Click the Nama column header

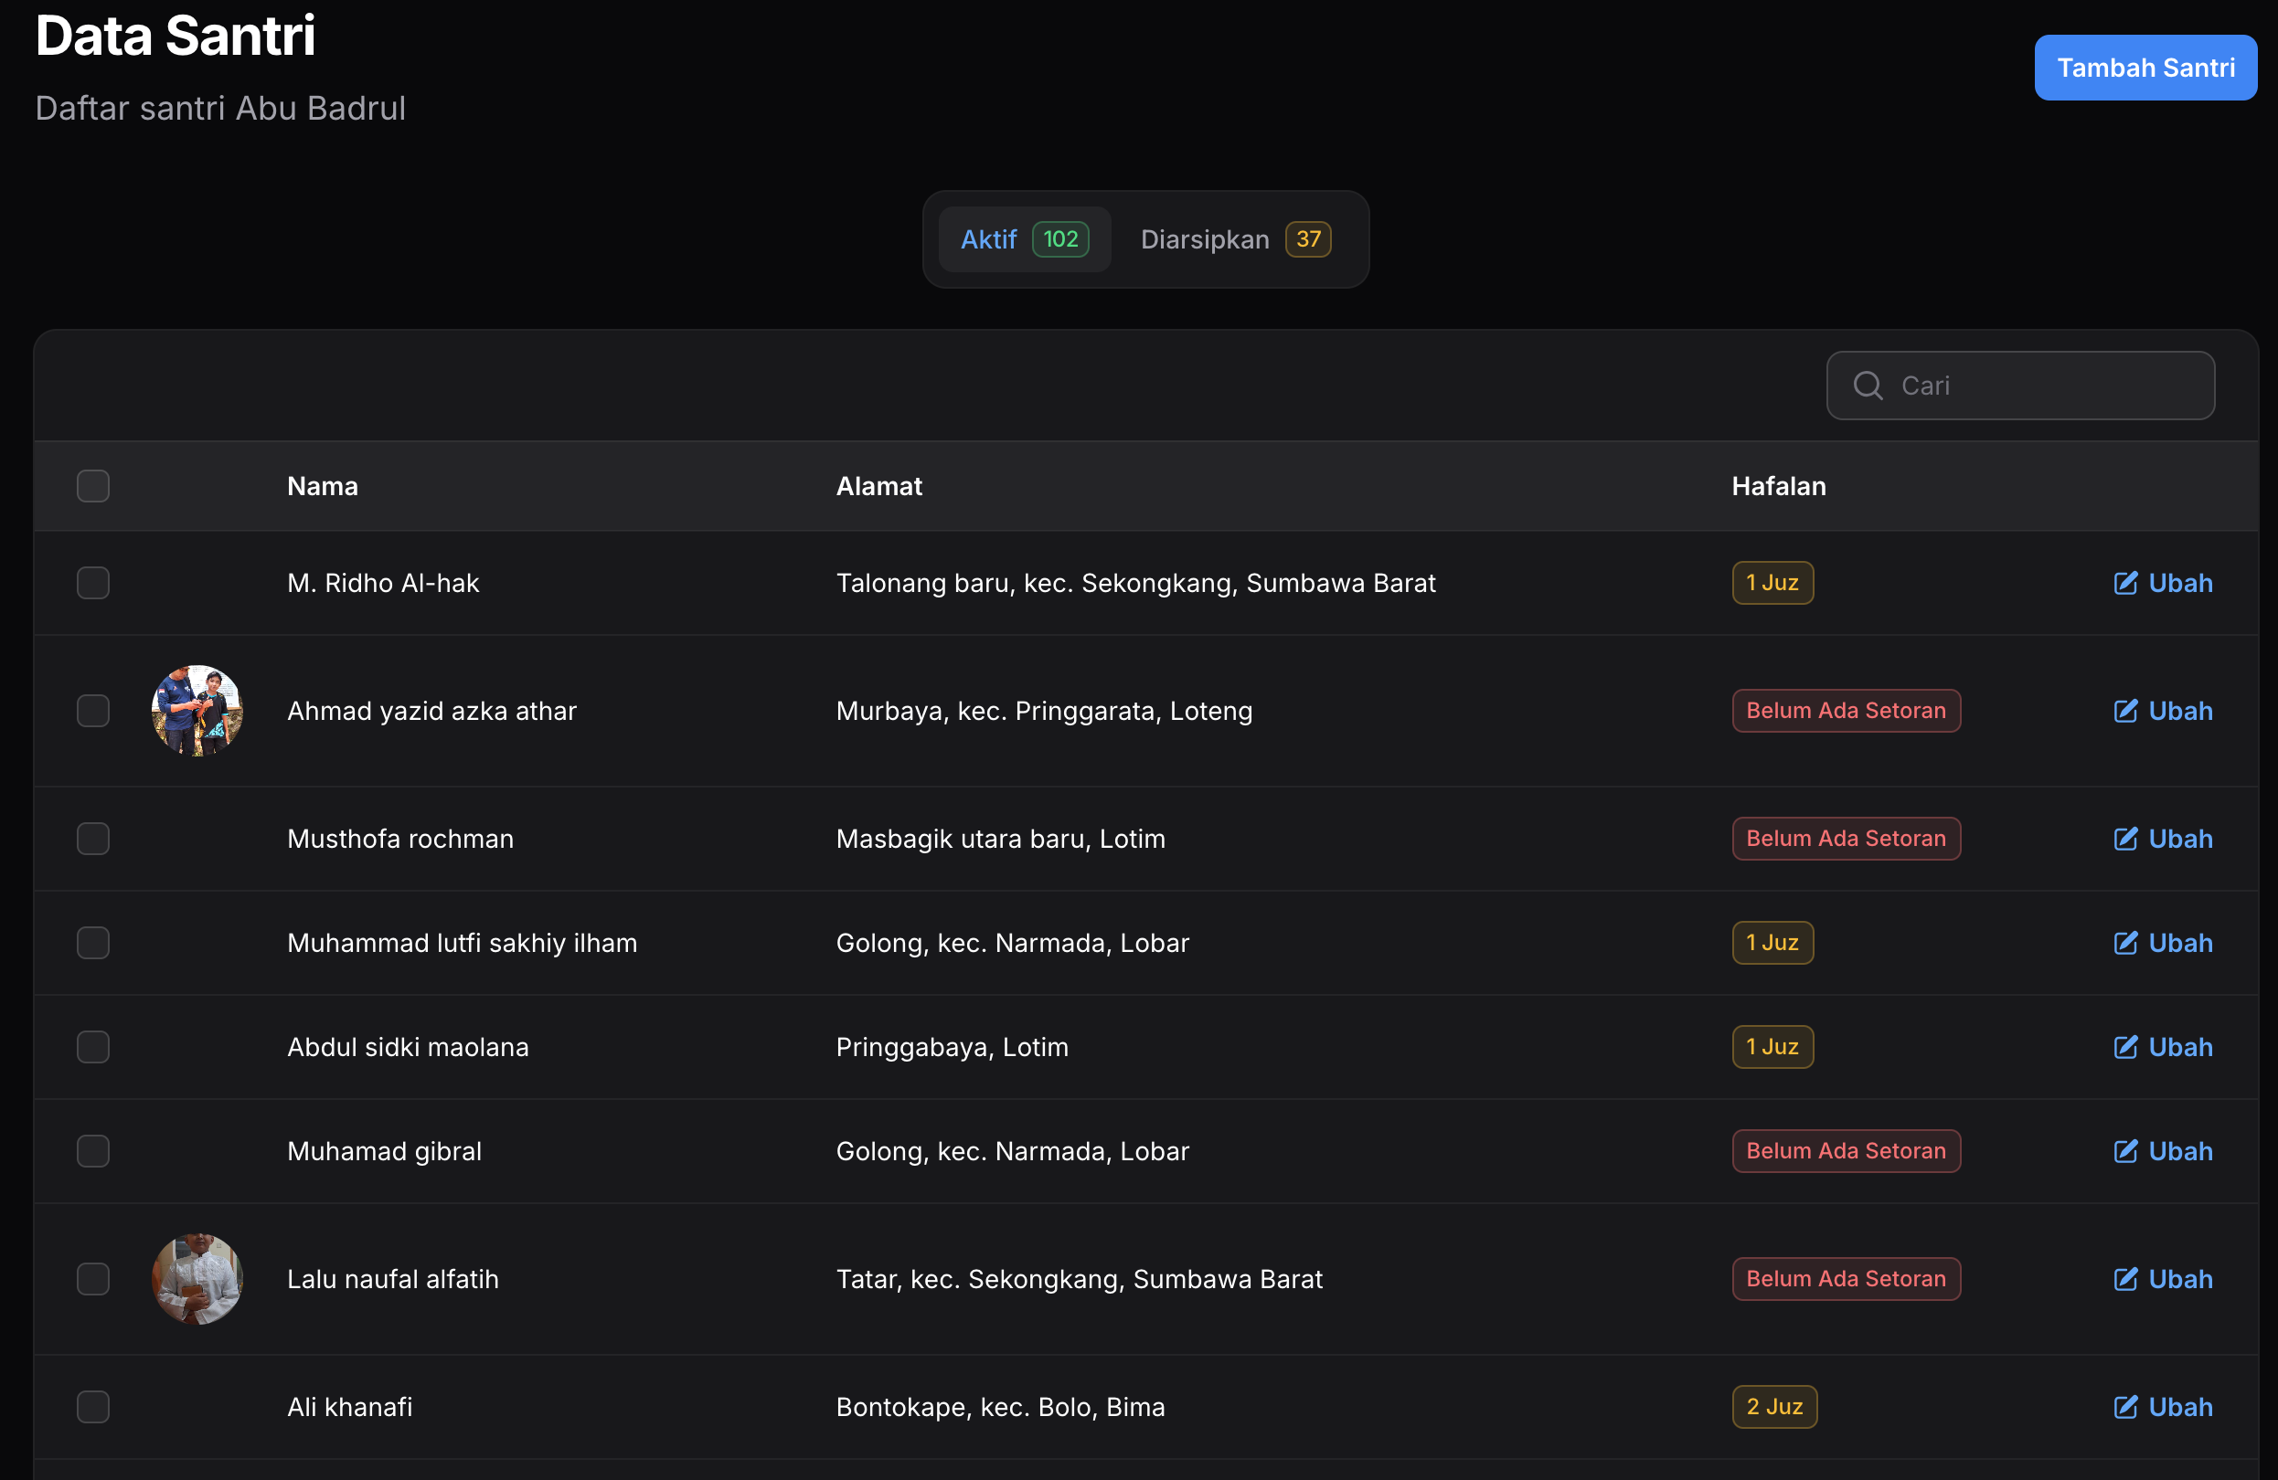click(323, 486)
